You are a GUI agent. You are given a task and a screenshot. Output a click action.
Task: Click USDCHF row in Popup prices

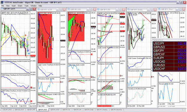coord(169,69)
